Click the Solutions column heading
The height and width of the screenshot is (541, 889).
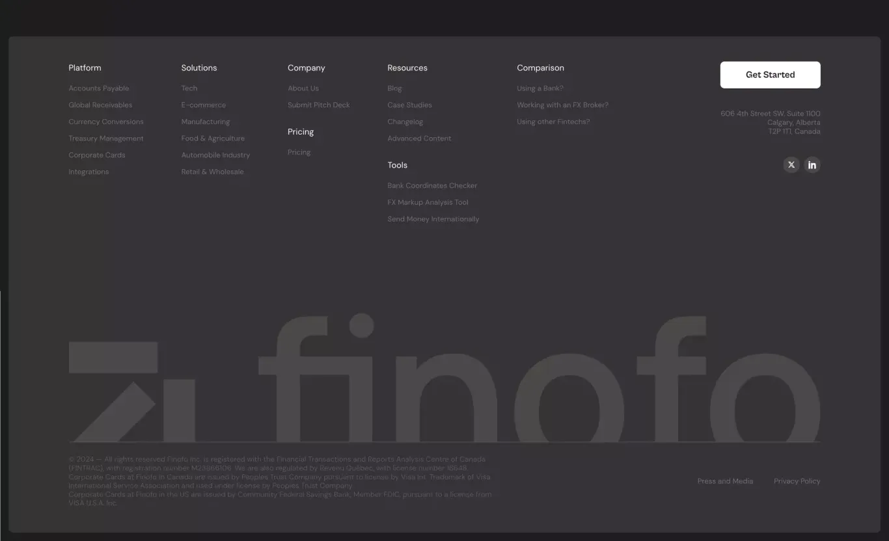pos(199,68)
